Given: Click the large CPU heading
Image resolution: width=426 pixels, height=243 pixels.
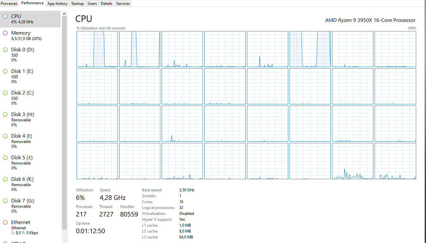Looking at the screenshot, I should coord(84,19).
